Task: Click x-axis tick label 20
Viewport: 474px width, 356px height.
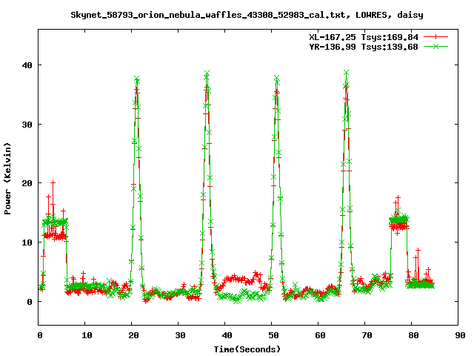Action: (x=133, y=335)
